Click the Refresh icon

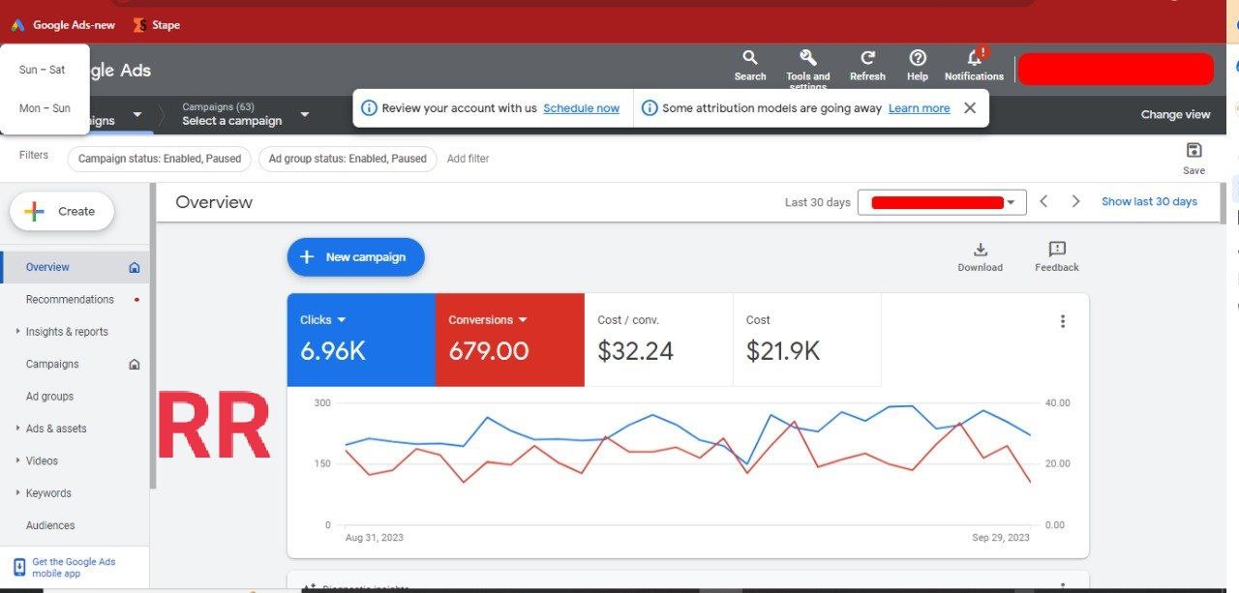867,58
